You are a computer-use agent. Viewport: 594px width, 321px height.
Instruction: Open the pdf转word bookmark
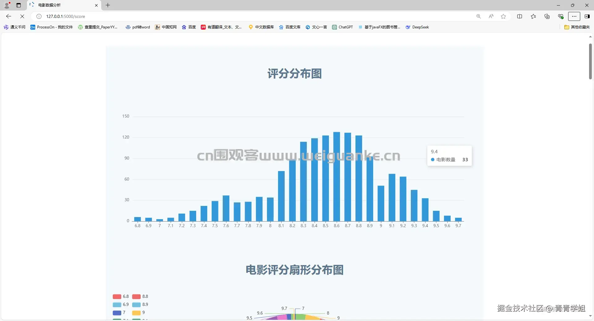[138, 27]
